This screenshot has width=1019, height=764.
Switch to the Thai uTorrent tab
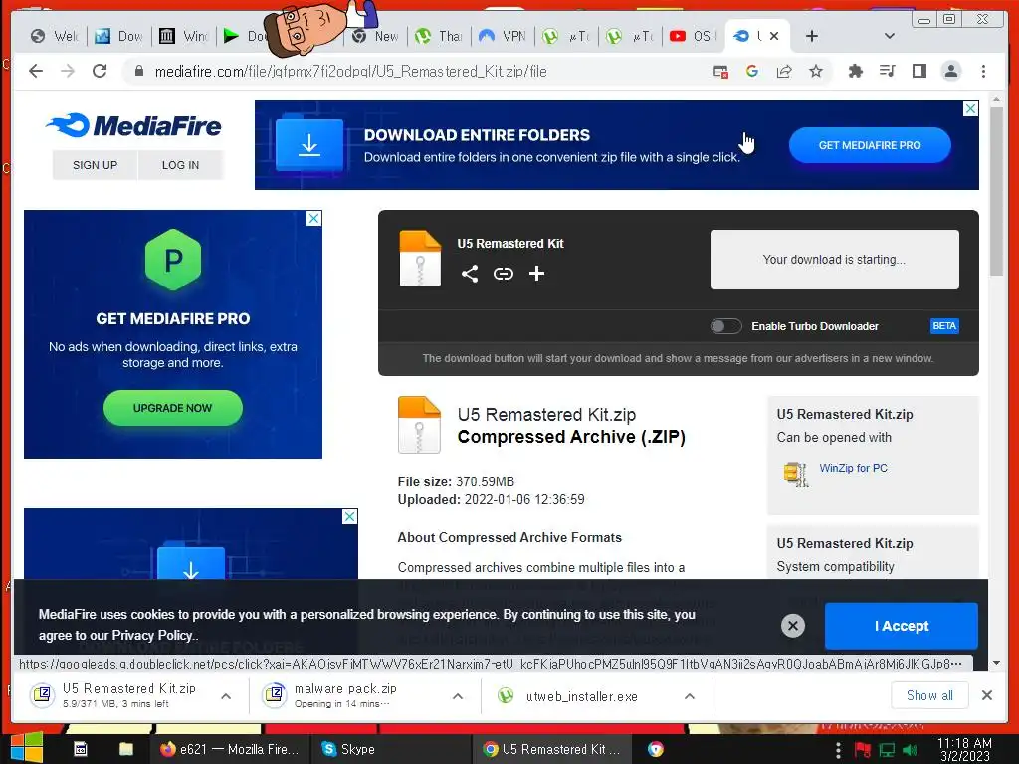point(439,37)
